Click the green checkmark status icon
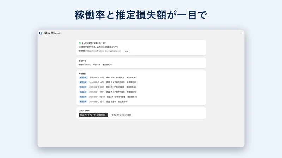Image resolution: width=282 pixels, height=158 pixels. [x=80, y=43]
